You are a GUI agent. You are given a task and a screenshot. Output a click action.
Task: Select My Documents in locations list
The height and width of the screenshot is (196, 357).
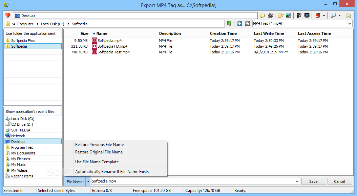(x=33, y=153)
